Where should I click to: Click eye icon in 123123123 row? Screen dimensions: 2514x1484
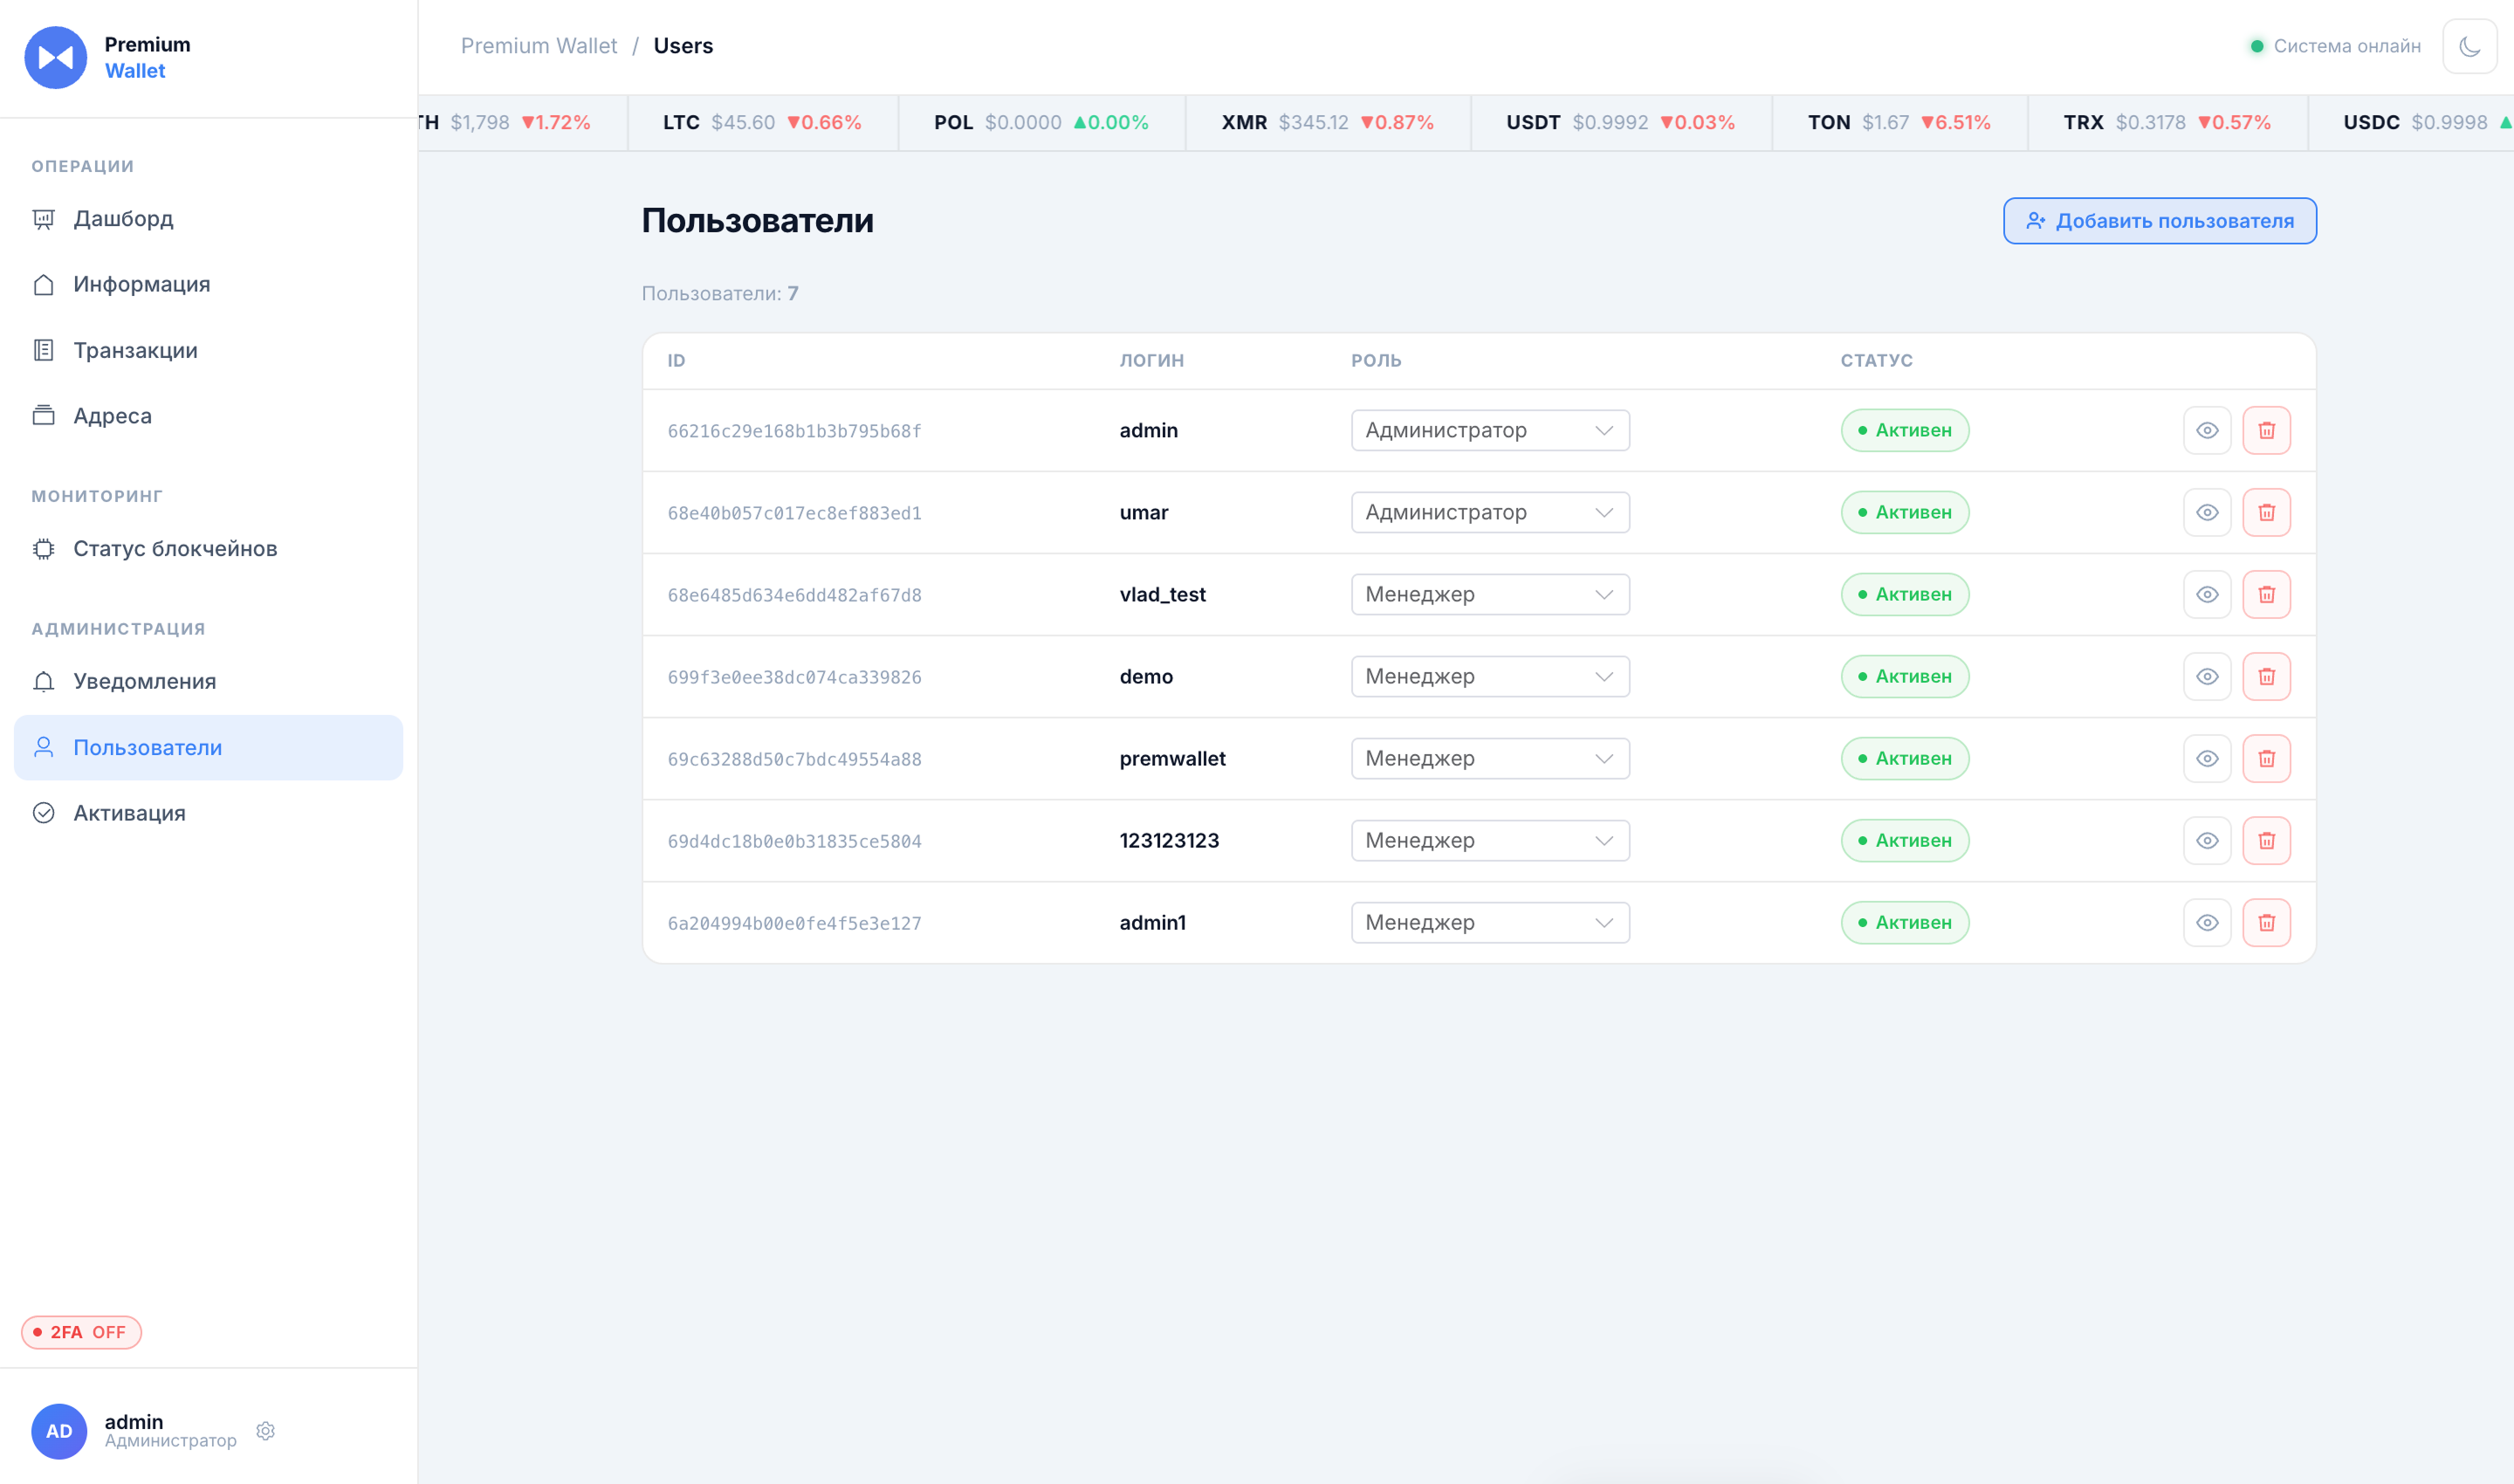(x=2207, y=841)
